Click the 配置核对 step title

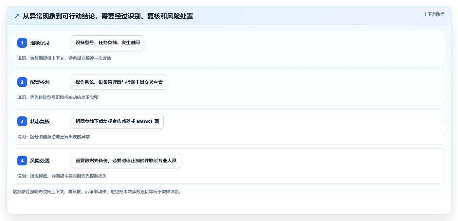[40, 82]
